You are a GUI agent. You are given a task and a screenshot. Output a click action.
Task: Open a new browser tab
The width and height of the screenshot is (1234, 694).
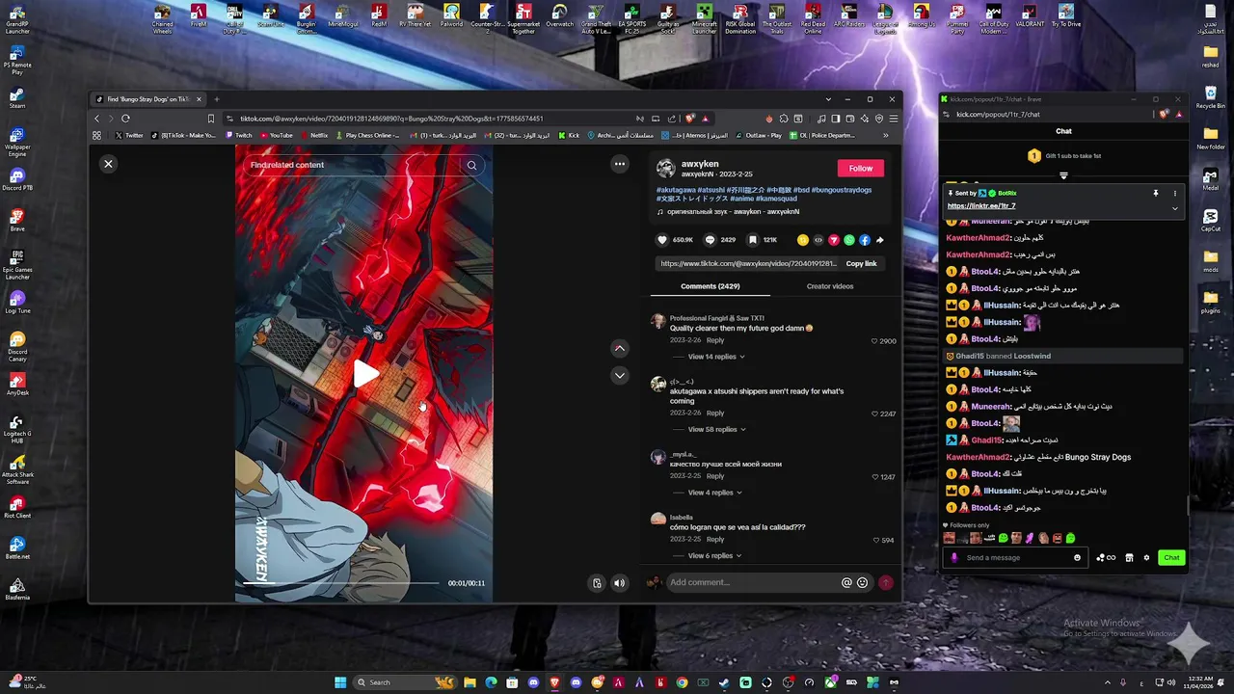click(x=216, y=99)
